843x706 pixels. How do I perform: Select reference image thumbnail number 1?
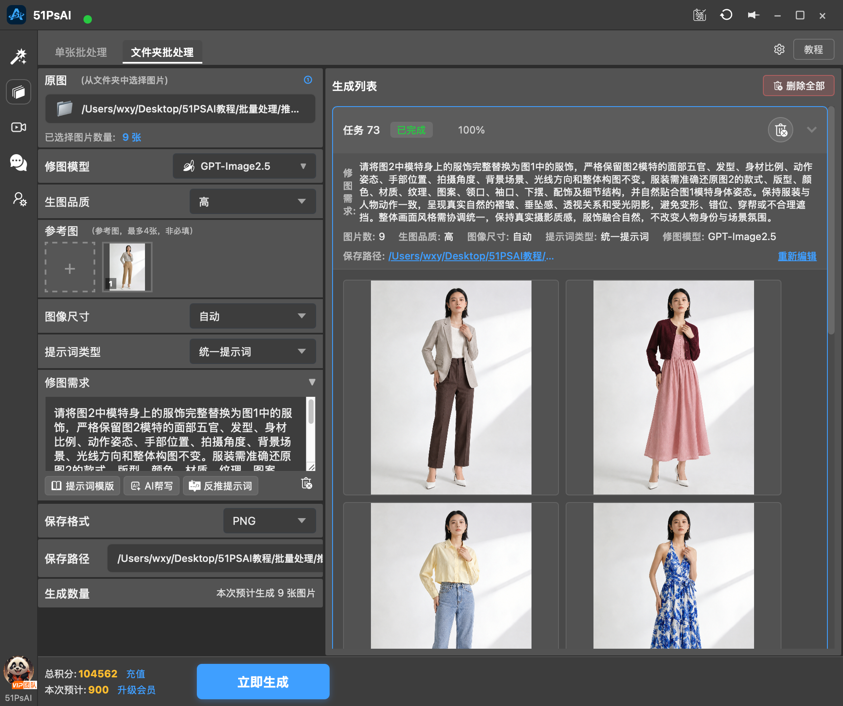coord(127,267)
